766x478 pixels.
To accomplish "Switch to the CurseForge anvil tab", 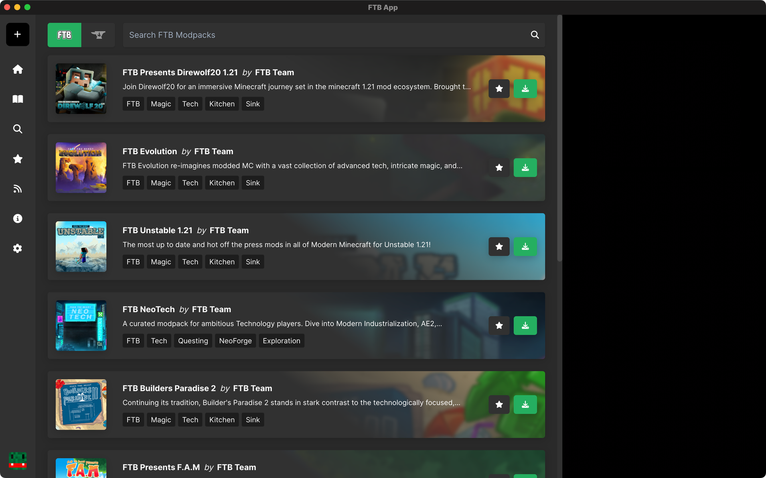I will (98, 35).
